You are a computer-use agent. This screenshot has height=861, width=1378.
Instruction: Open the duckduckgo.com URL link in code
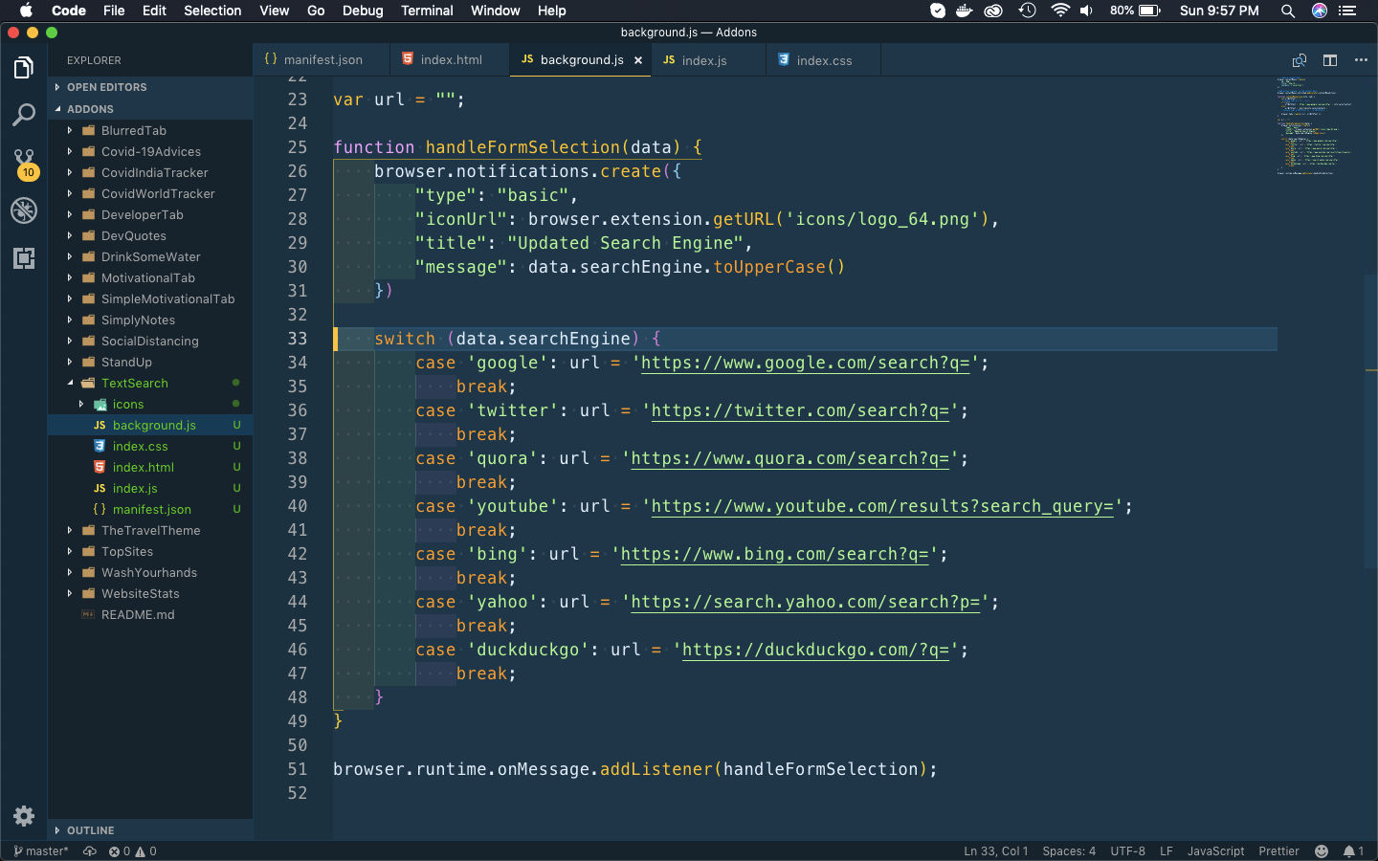pos(816,650)
